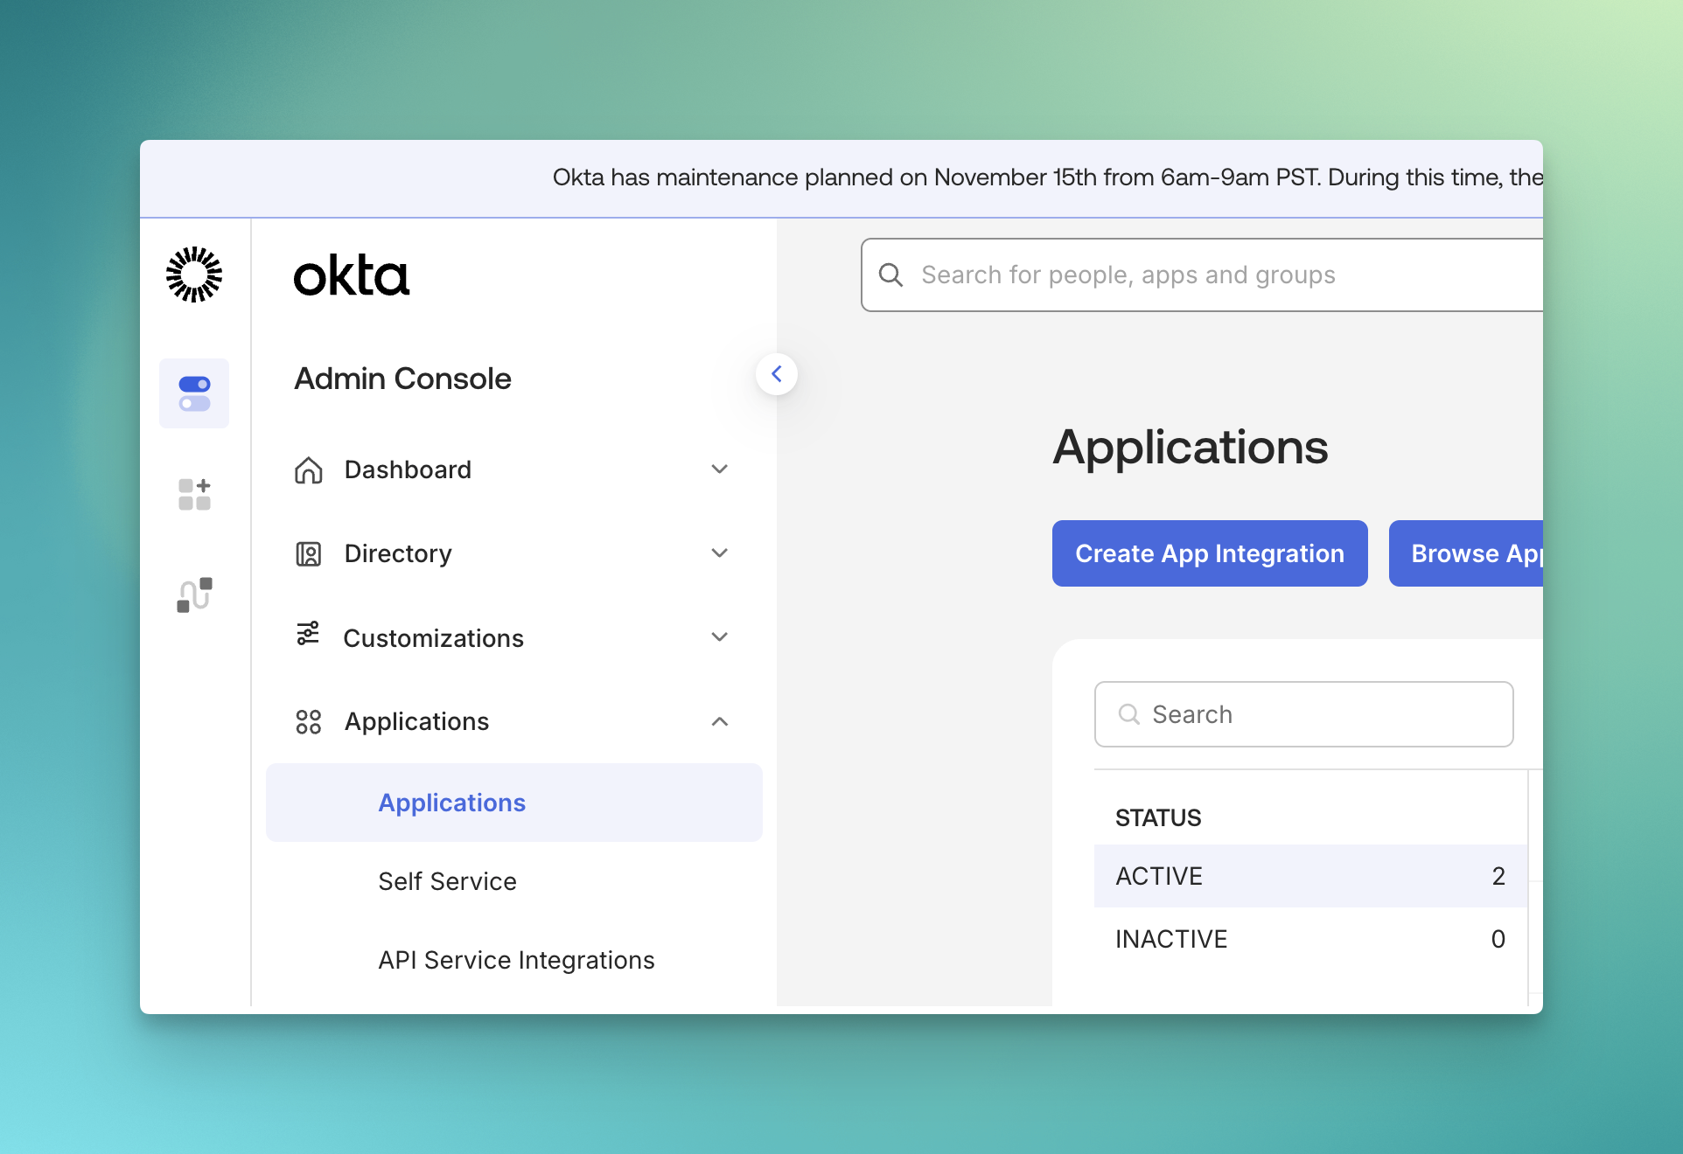Viewport: 1683px width, 1154px height.
Task: Open the Workflows connector icon in left rail
Action: pos(194,594)
